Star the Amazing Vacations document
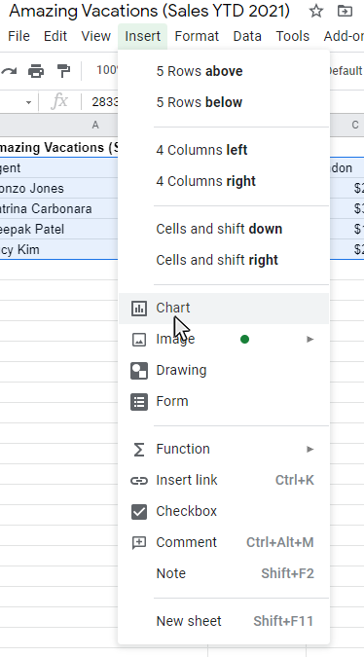 (x=316, y=12)
